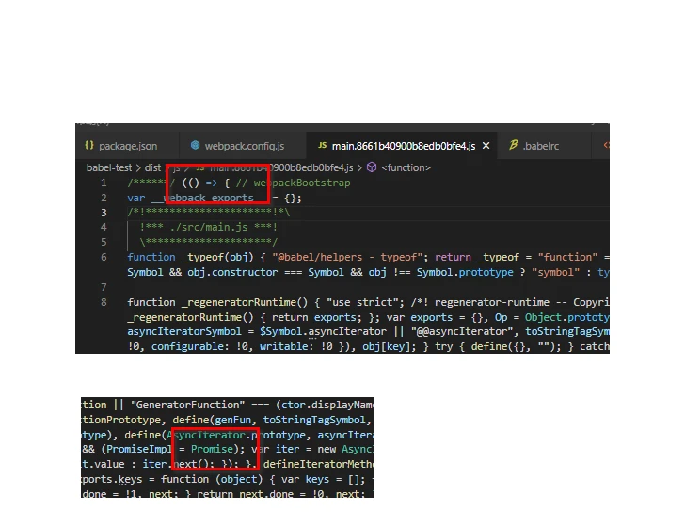The width and height of the screenshot is (685, 525).
Task: Click line number 5 in gutter
Action: coord(104,242)
